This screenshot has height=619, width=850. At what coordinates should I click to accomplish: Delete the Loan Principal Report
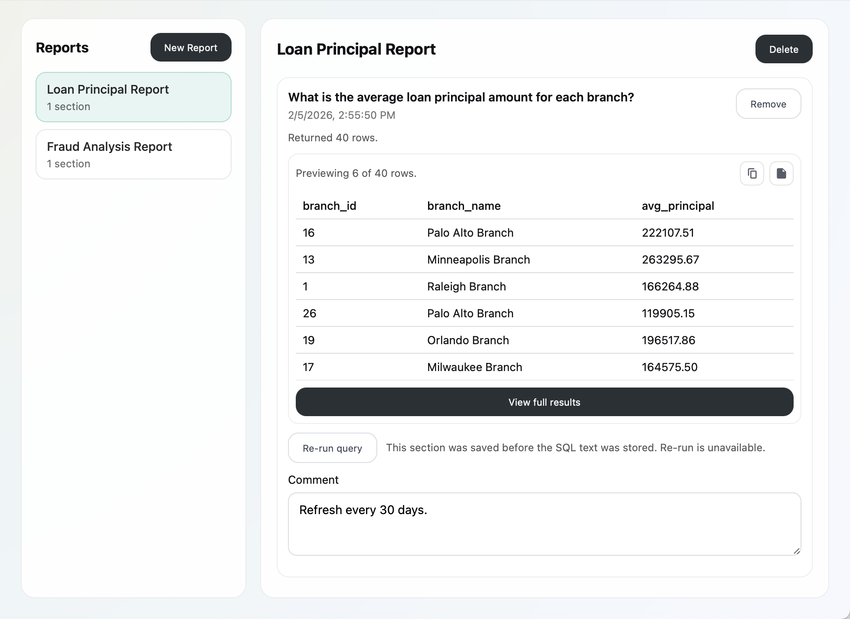pos(784,49)
